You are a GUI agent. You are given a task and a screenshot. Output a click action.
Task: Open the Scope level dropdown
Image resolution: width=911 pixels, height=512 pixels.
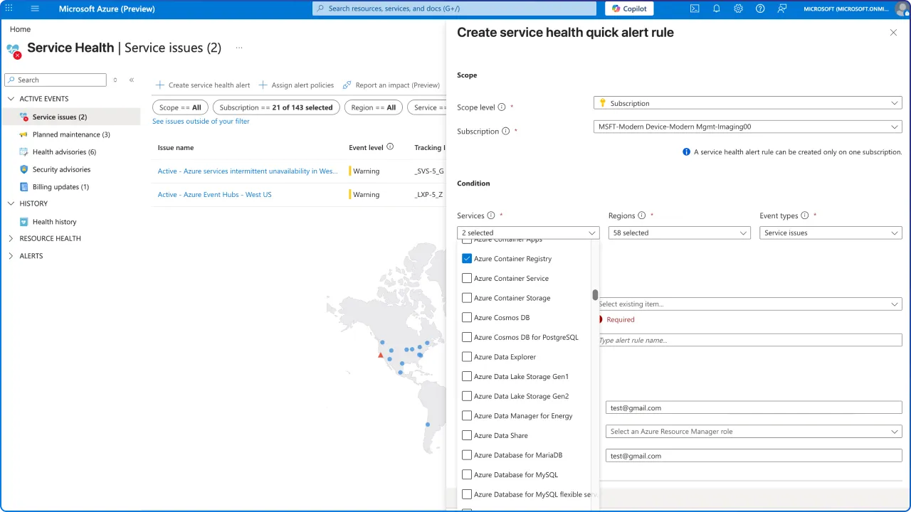747,103
